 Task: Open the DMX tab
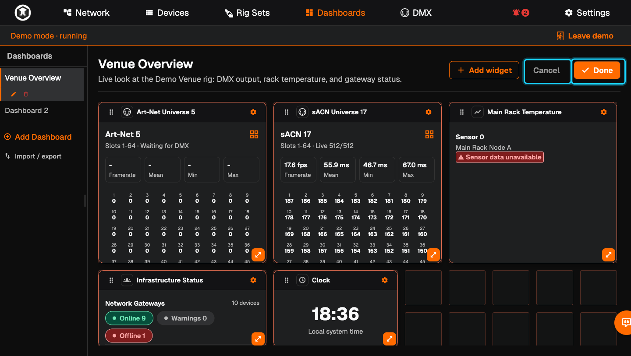tap(416, 13)
